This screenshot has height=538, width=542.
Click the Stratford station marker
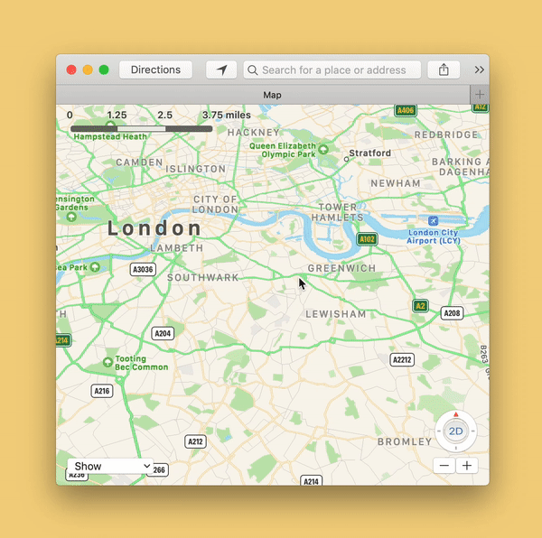pos(346,159)
